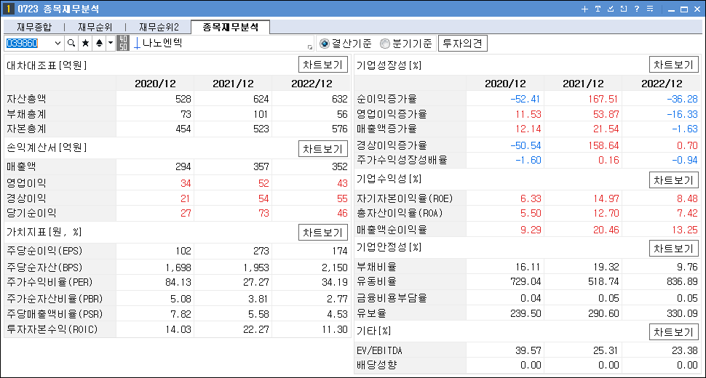This screenshot has height=378, width=706.
Task: Click the stock search magnifier icon
Action: [x=71, y=43]
